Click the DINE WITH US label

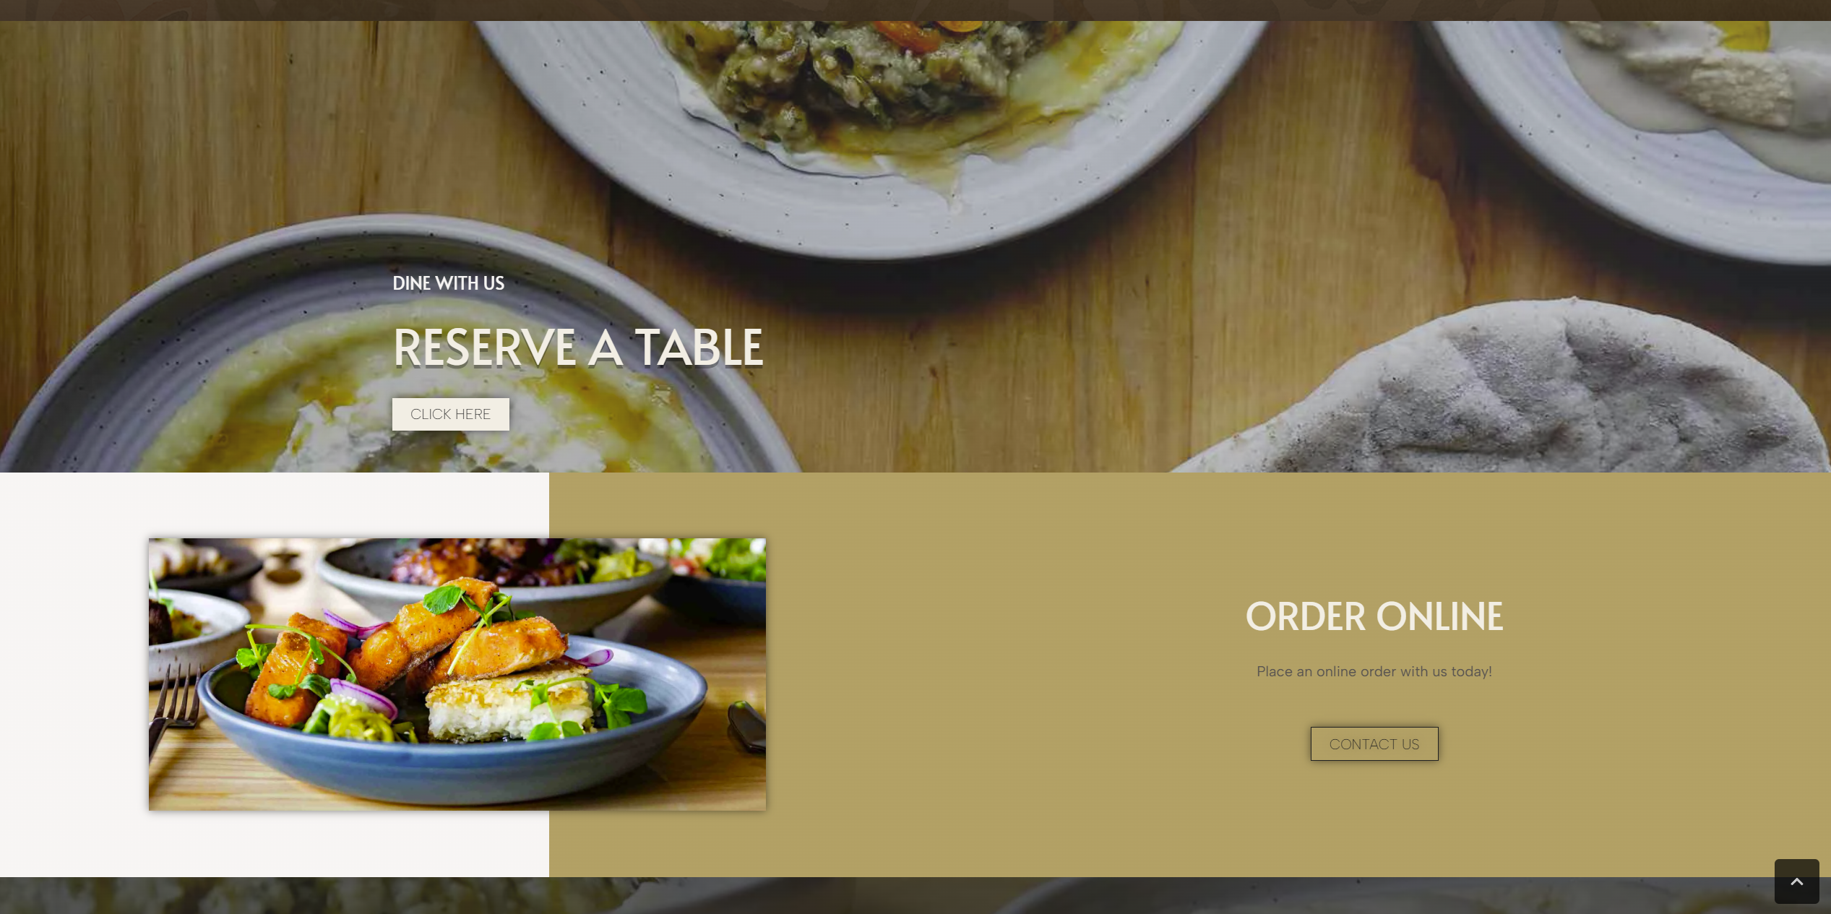tap(448, 283)
